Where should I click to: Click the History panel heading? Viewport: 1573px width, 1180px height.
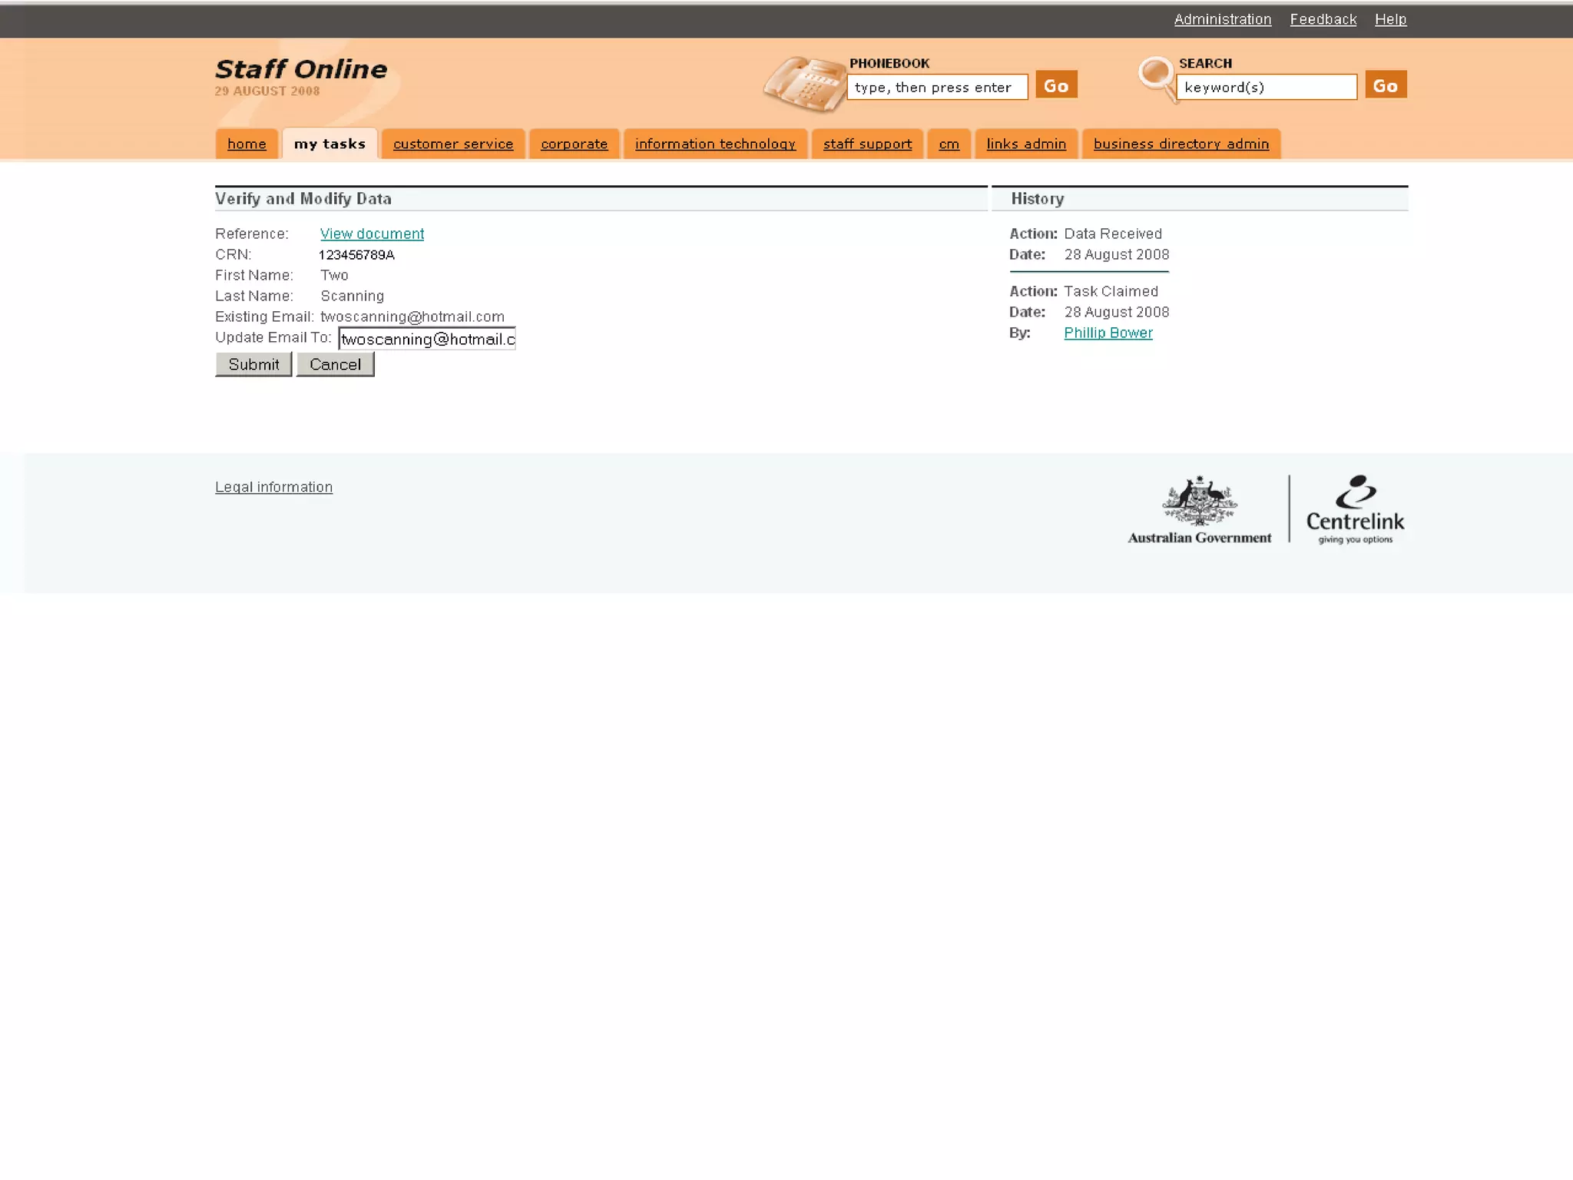1038,198
